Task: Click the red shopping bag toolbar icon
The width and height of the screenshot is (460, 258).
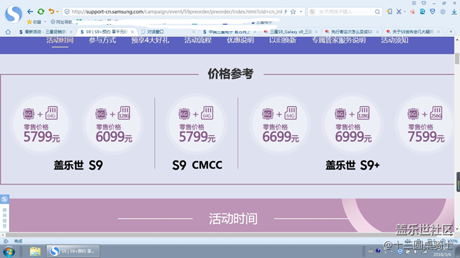Action: 413,12
